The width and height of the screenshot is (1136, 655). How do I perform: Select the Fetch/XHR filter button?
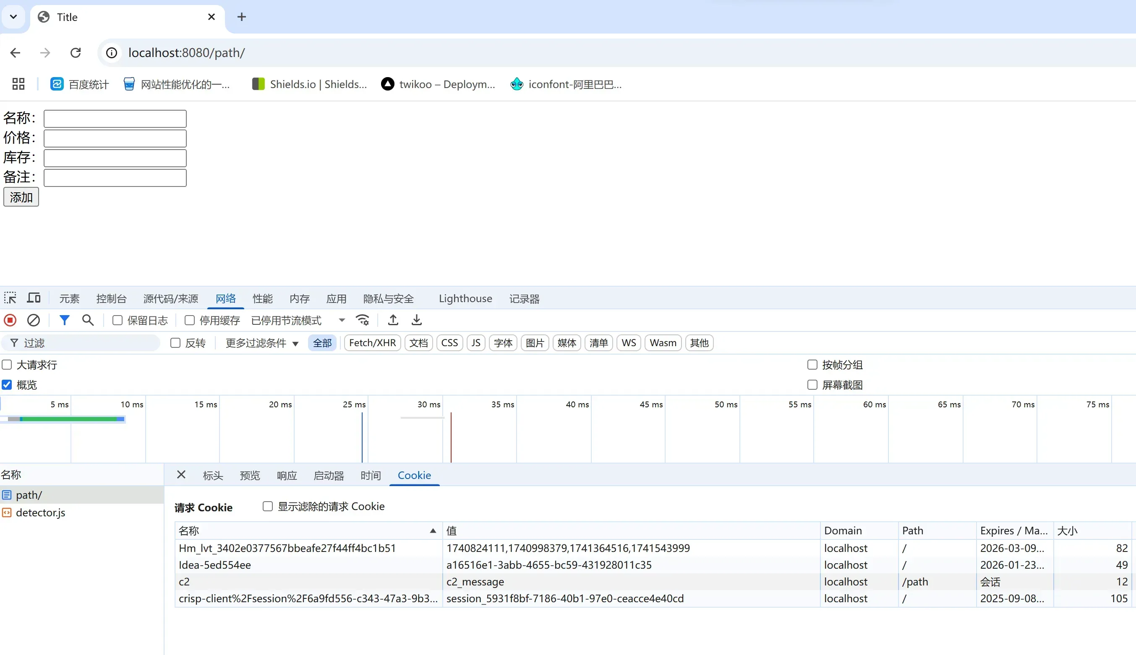coord(372,343)
